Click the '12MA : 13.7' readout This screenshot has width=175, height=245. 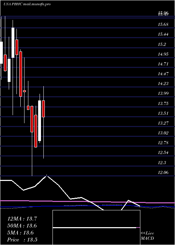(22, 219)
